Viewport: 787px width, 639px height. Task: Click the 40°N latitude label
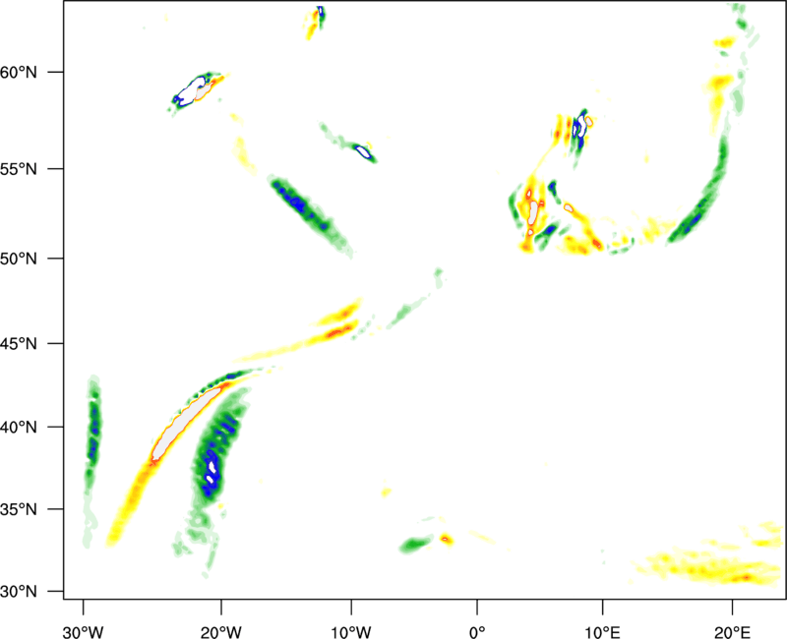(19, 428)
